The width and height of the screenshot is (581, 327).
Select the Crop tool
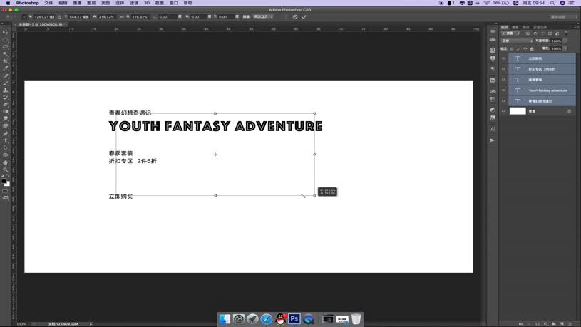tap(5, 61)
